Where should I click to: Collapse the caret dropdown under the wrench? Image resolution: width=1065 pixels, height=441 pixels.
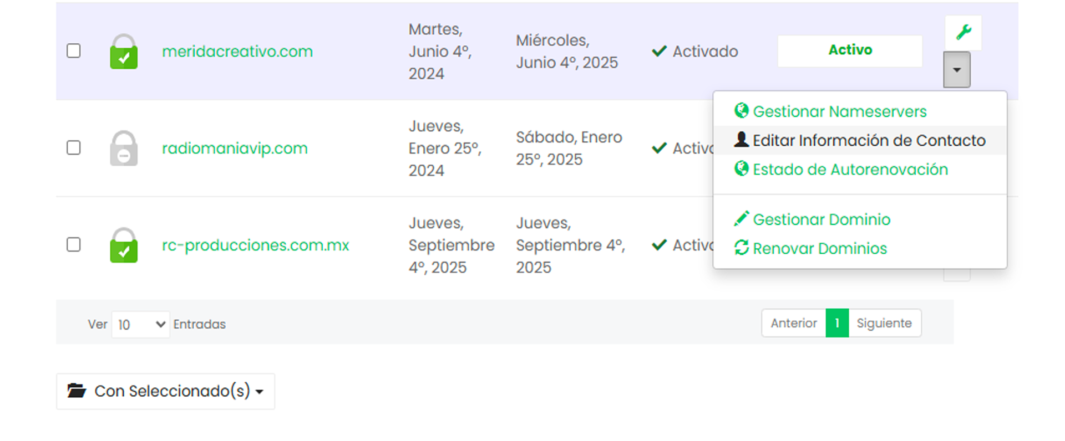(957, 70)
